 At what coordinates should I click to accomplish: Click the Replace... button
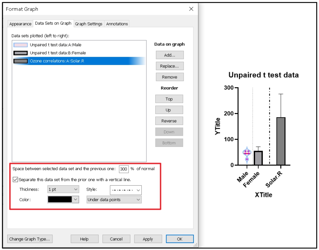pyautogui.click(x=170, y=66)
